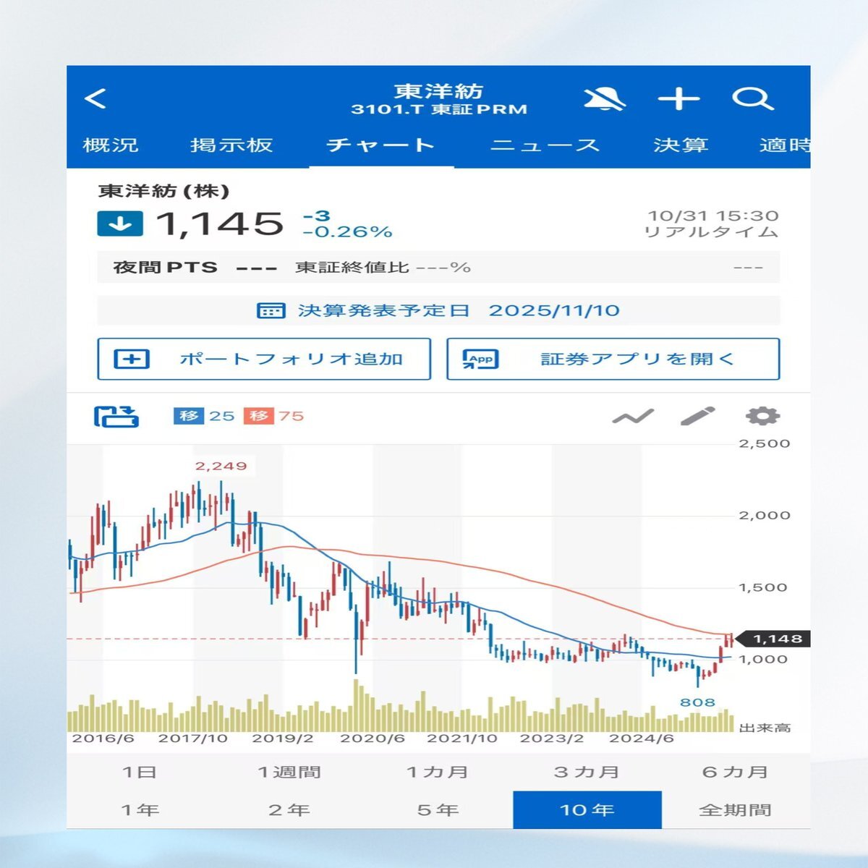
Task: Click the 2,500 price axis label
Action: click(x=765, y=443)
